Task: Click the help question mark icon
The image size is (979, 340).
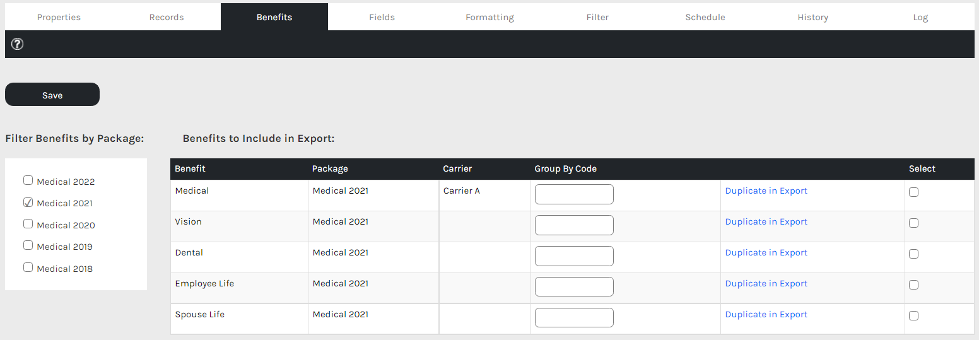Action: click(x=18, y=44)
